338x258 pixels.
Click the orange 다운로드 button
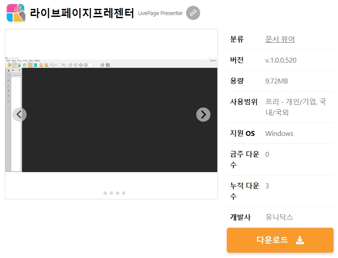pos(280,240)
